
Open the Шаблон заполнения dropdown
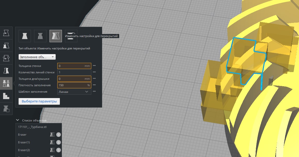click(74, 92)
